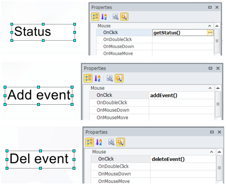Edit the getStatus() OnClick value field
226x187 pixels.
click(x=180, y=33)
